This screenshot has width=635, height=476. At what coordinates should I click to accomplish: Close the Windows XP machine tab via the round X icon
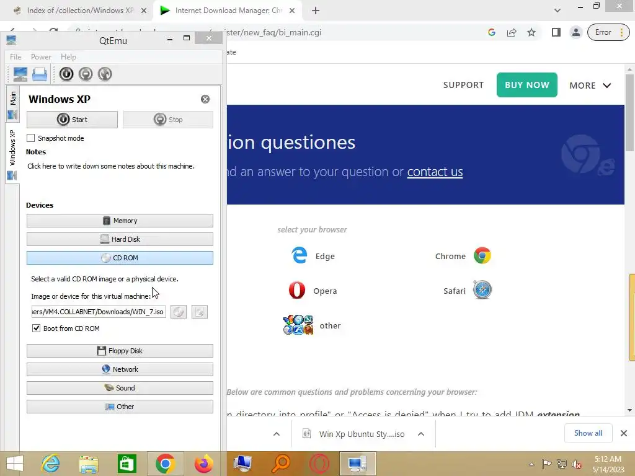pyautogui.click(x=205, y=99)
